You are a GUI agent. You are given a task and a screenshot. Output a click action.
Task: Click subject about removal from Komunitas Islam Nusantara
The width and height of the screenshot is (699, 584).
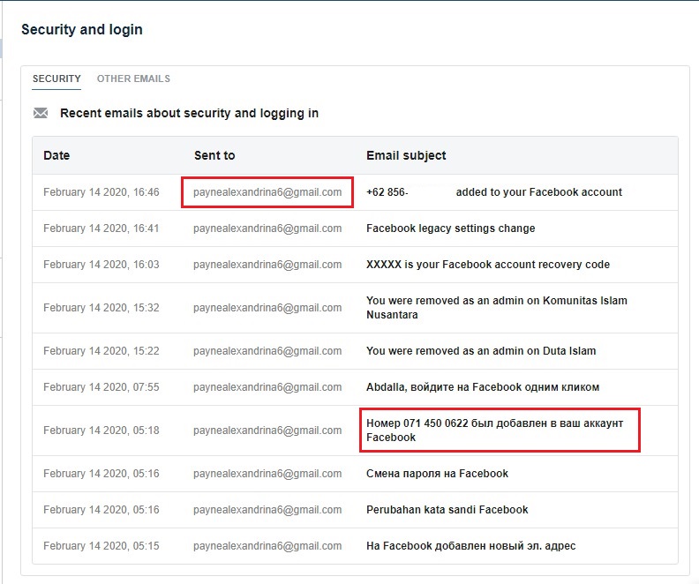pyautogui.click(x=497, y=308)
